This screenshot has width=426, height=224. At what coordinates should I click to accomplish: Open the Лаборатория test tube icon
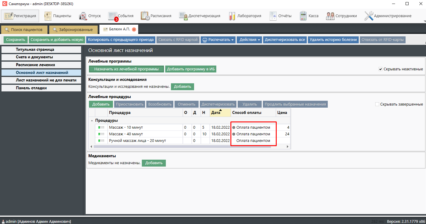tap(232, 16)
